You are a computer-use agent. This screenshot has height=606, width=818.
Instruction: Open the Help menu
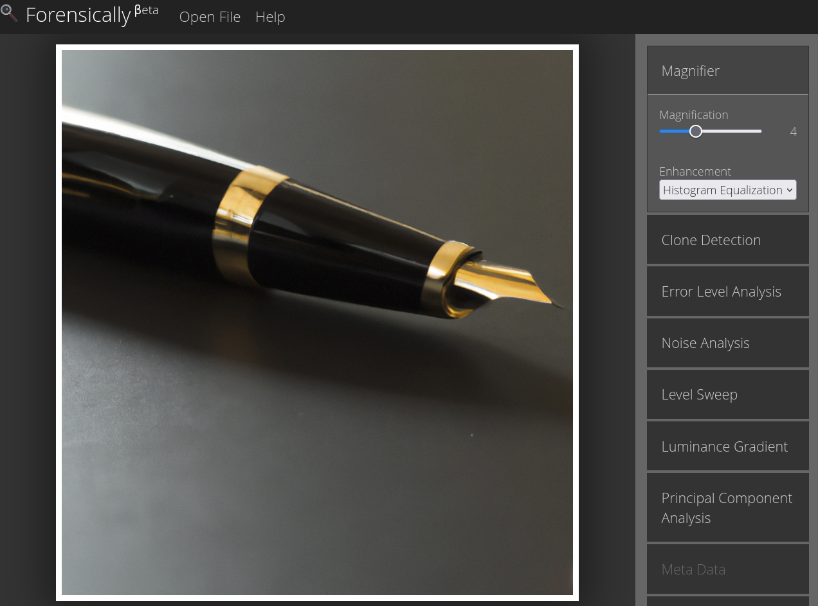click(x=270, y=17)
